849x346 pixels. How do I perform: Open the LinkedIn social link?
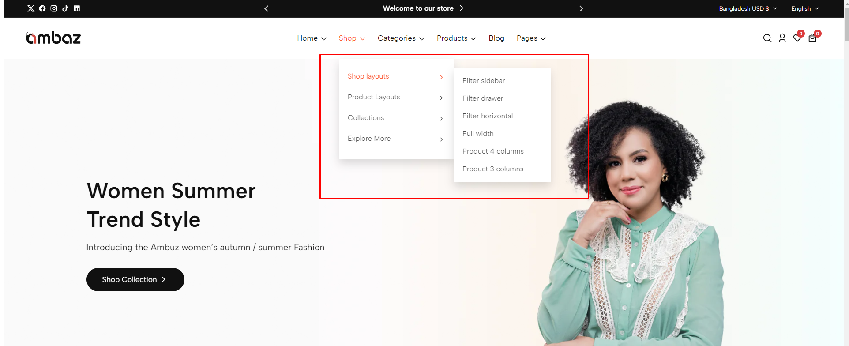pos(77,8)
